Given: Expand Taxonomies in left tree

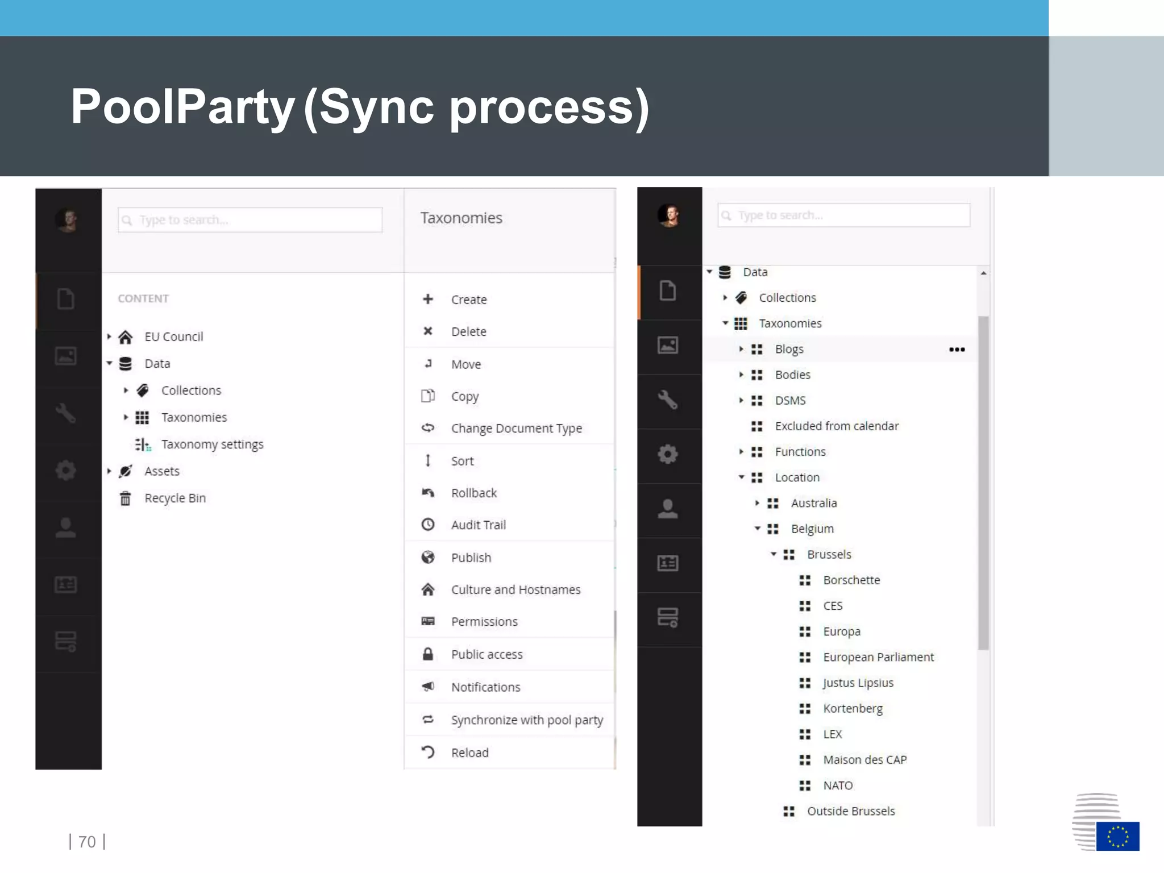Looking at the screenshot, I should [126, 417].
